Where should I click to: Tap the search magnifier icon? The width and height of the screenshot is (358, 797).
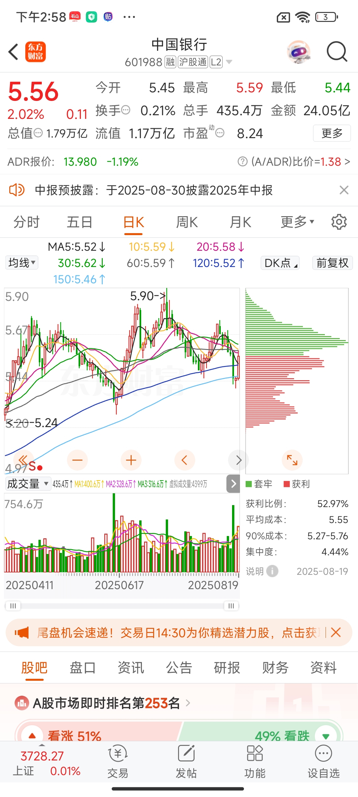(337, 52)
